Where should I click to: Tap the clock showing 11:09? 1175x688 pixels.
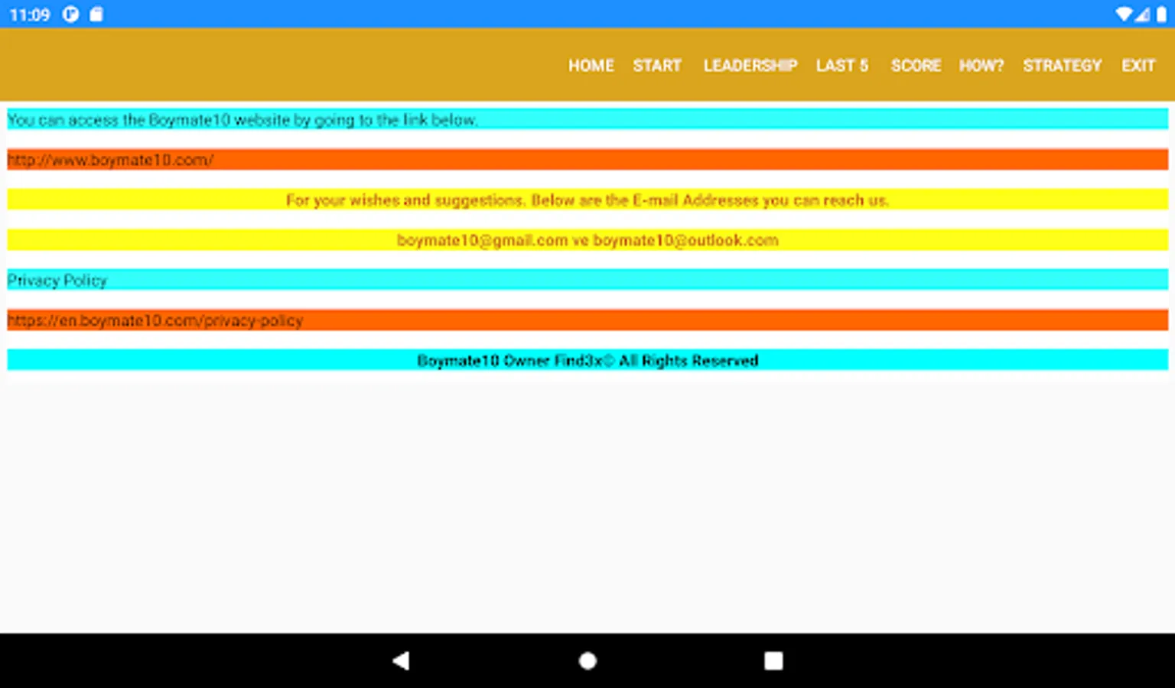tap(30, 15)
